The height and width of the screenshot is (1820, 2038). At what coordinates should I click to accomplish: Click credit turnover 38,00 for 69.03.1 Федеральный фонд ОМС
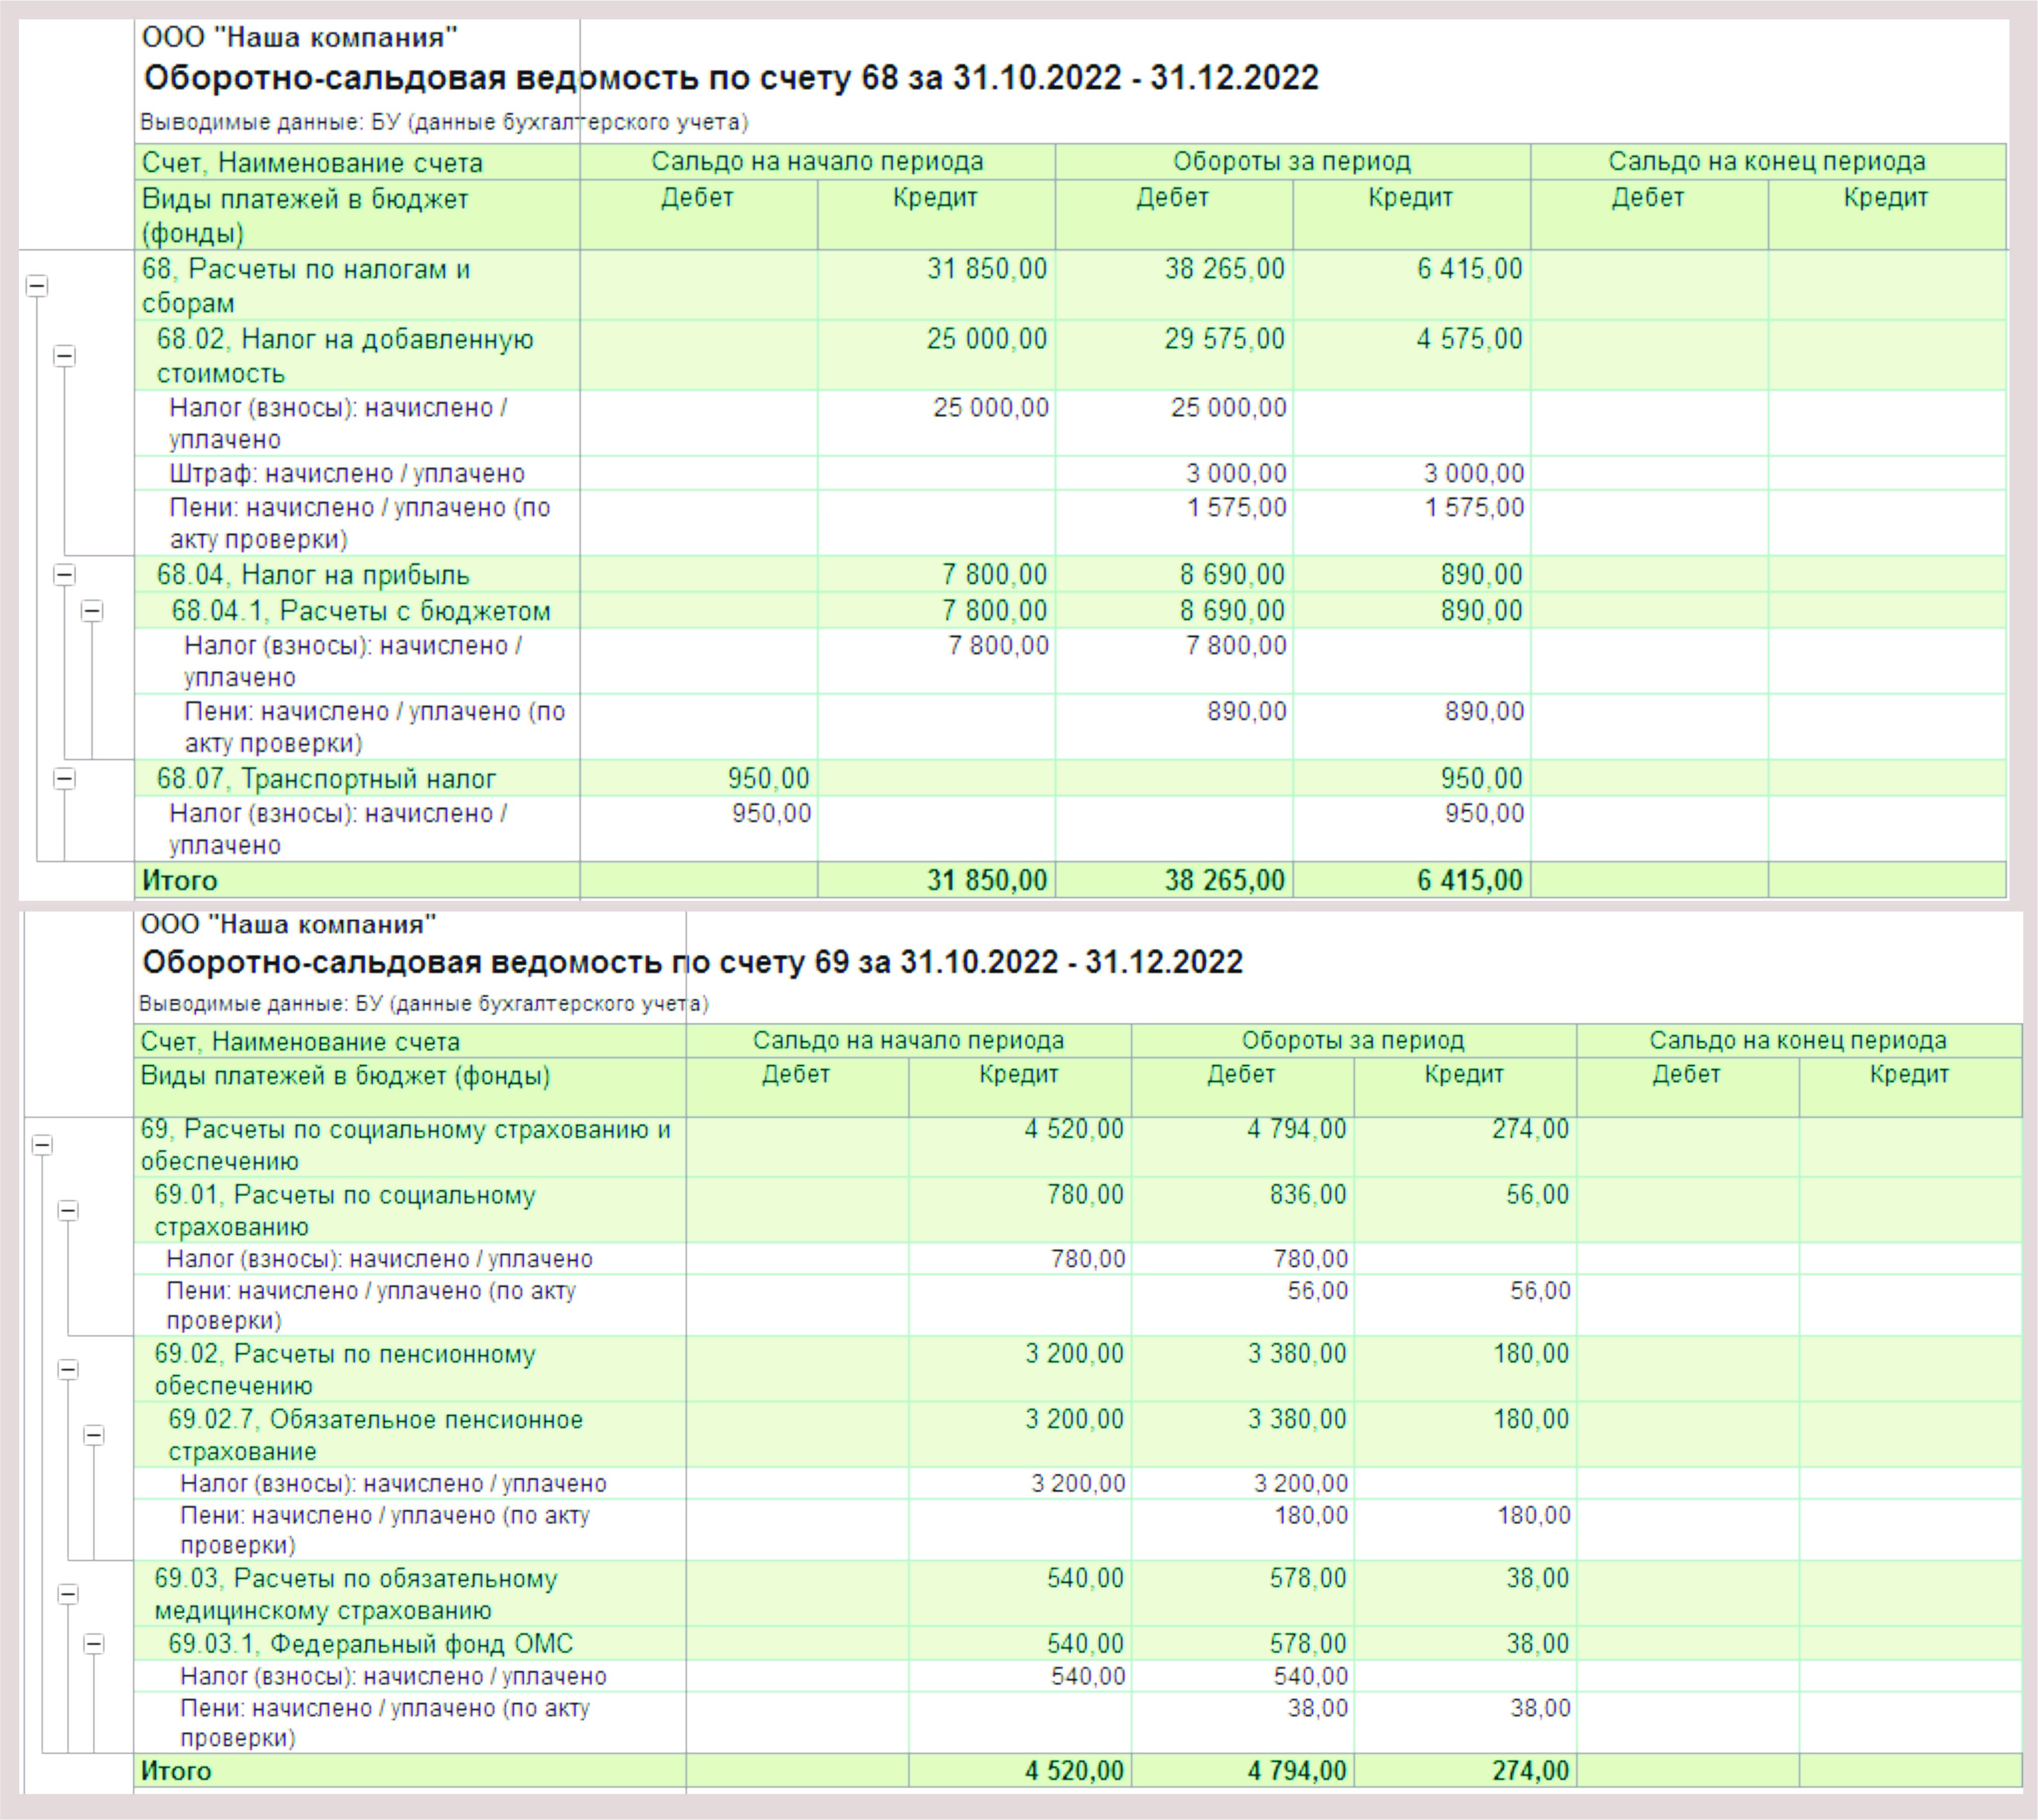click(x=1538, y=1644)
